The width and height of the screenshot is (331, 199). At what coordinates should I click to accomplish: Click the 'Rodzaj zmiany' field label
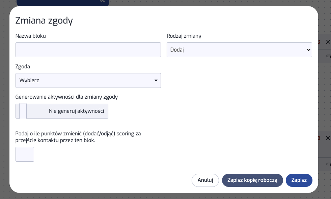184,36
